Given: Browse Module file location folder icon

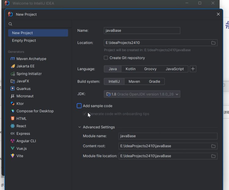Looking at the screenshot, I should tap(213, 156).
